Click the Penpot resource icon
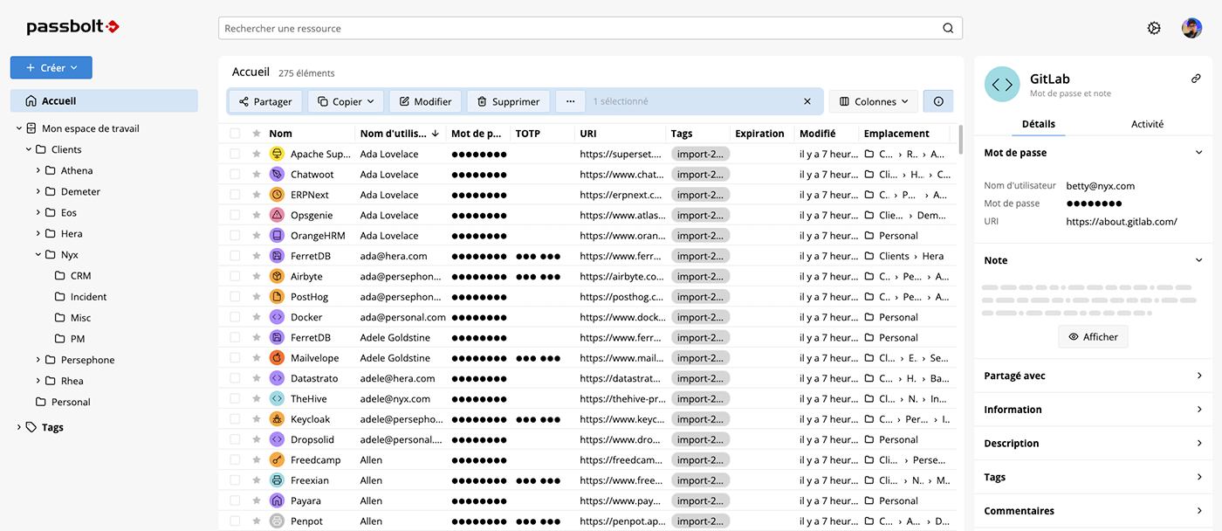The height and width of the screenshot is (531, 1222). (x=277, y=521)
